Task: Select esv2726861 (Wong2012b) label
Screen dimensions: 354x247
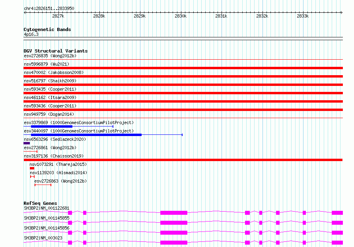Action: coord(50,148)
